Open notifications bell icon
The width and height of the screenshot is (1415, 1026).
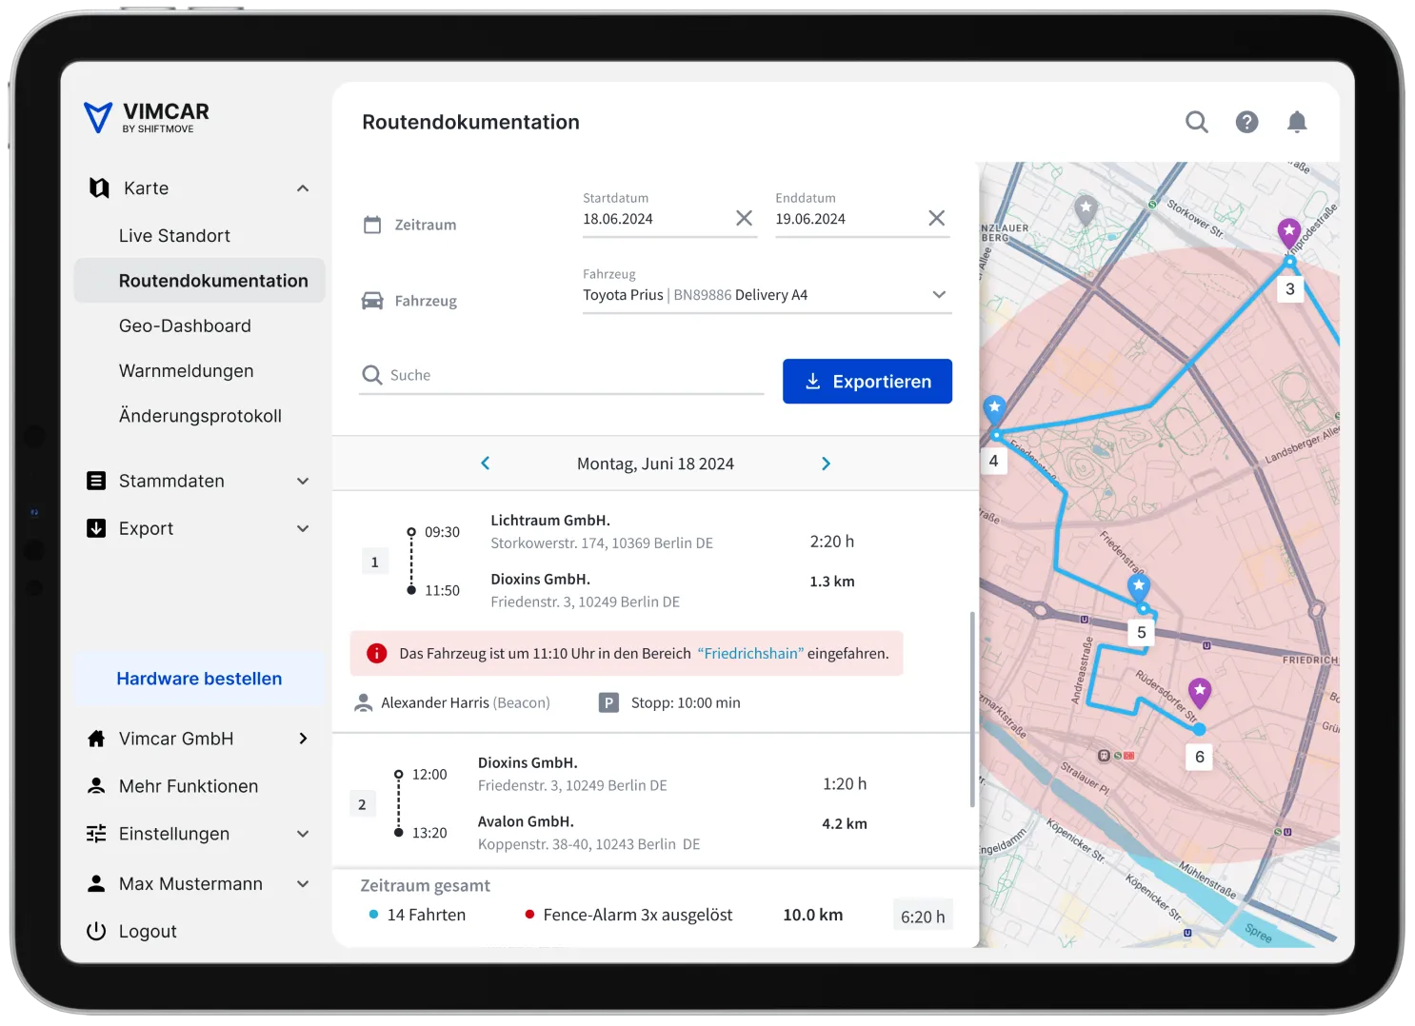pos(1297,122)
